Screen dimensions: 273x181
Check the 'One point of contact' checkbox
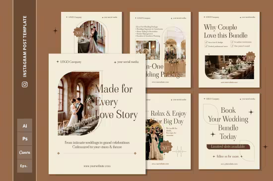(232, 46)
